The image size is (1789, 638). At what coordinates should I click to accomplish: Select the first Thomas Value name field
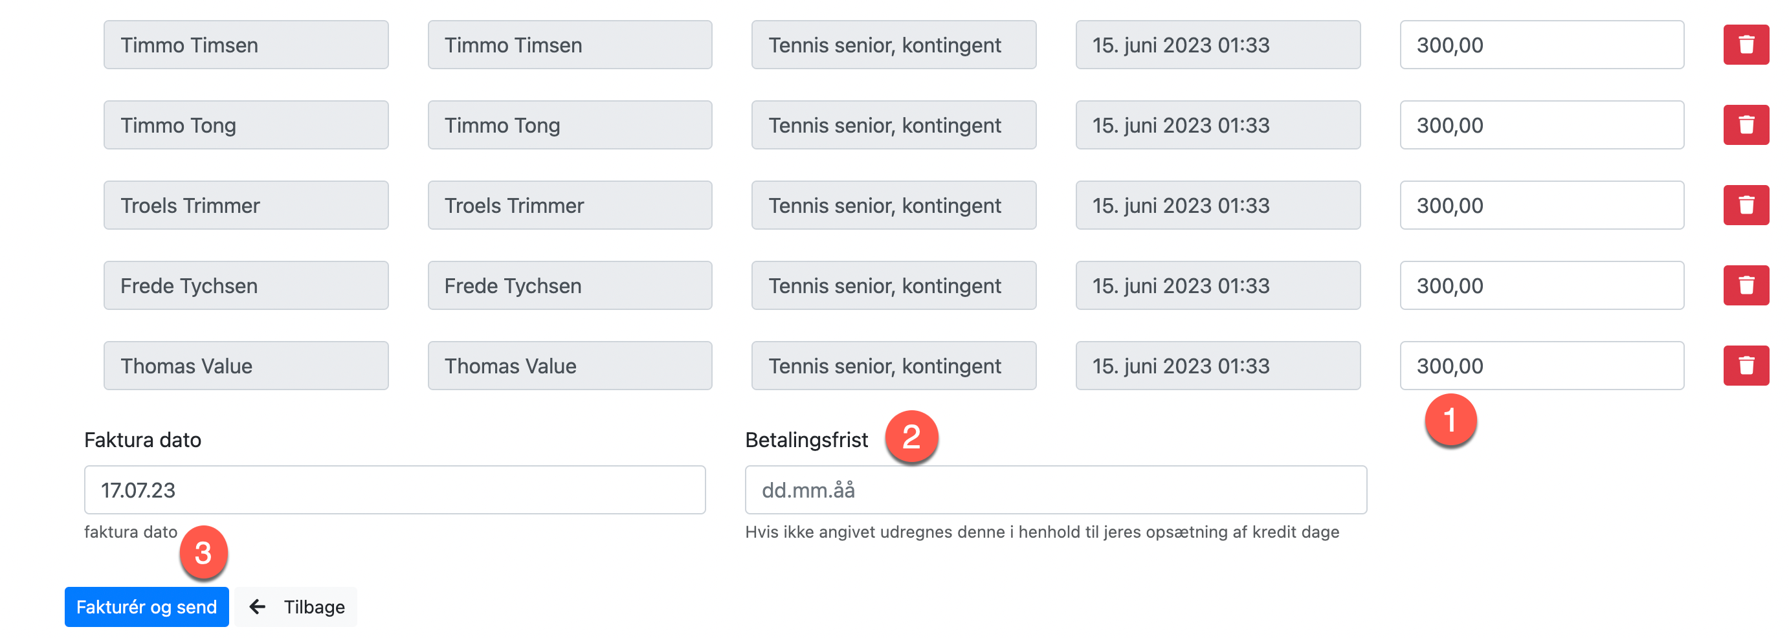tap(246, 366)
